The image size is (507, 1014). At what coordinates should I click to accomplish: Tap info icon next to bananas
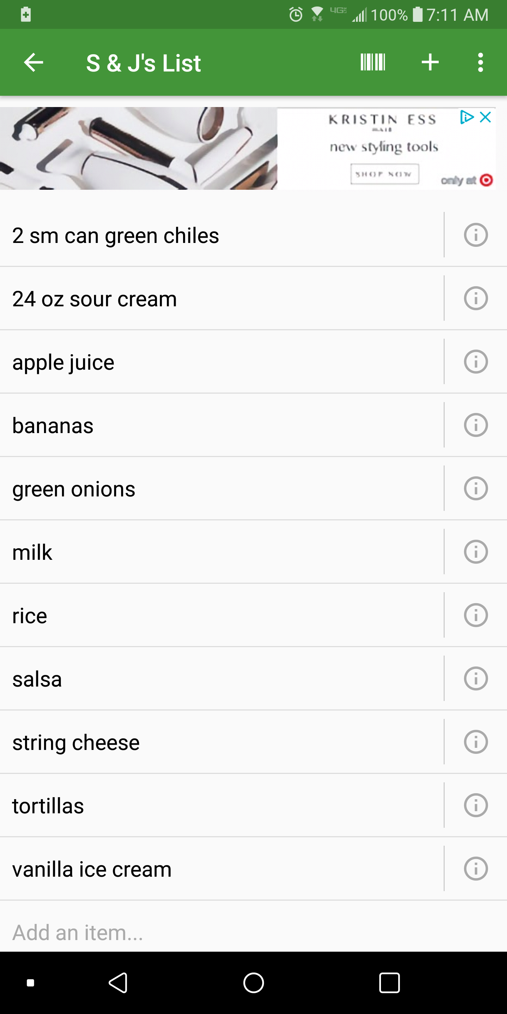[x=476, y=425]
